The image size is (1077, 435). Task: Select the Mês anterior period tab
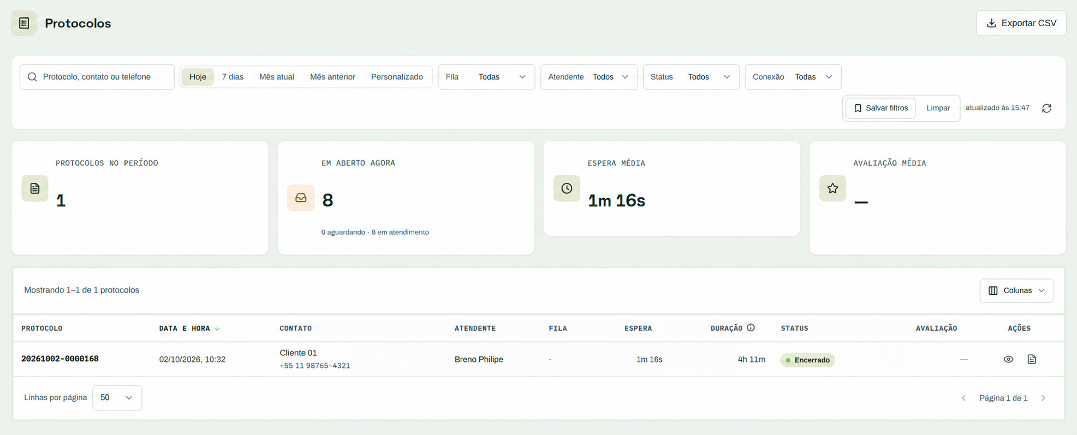click(332, 77)
